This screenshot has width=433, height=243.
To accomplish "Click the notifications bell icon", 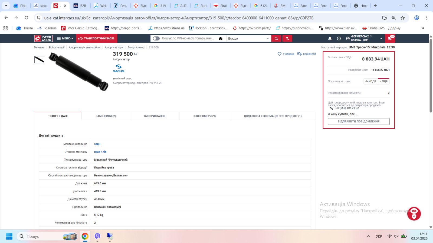I will [x=330, y=38].
